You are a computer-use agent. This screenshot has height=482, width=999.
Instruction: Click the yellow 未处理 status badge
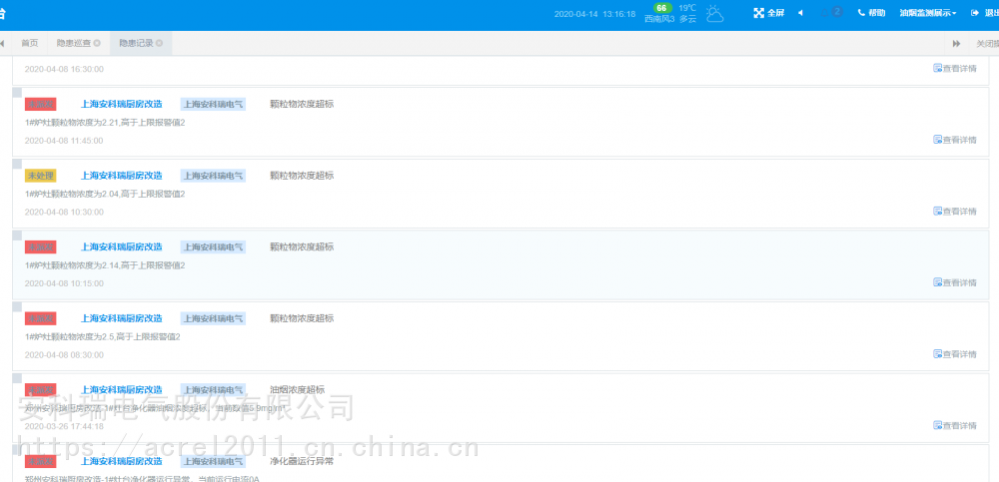[x=41, y=176]
